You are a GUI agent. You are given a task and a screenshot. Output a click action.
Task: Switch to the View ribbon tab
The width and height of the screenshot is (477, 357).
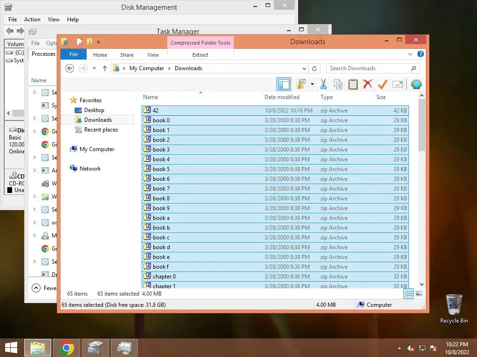(153, 55)
